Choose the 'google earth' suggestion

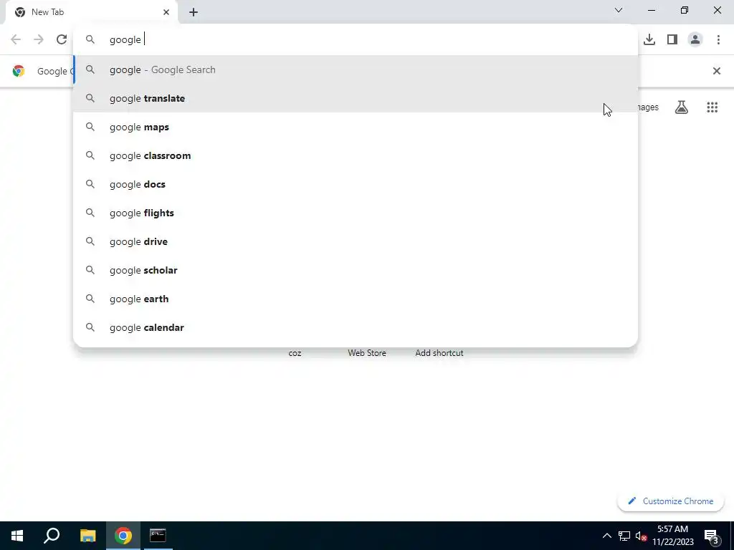[x=356, y=299]
